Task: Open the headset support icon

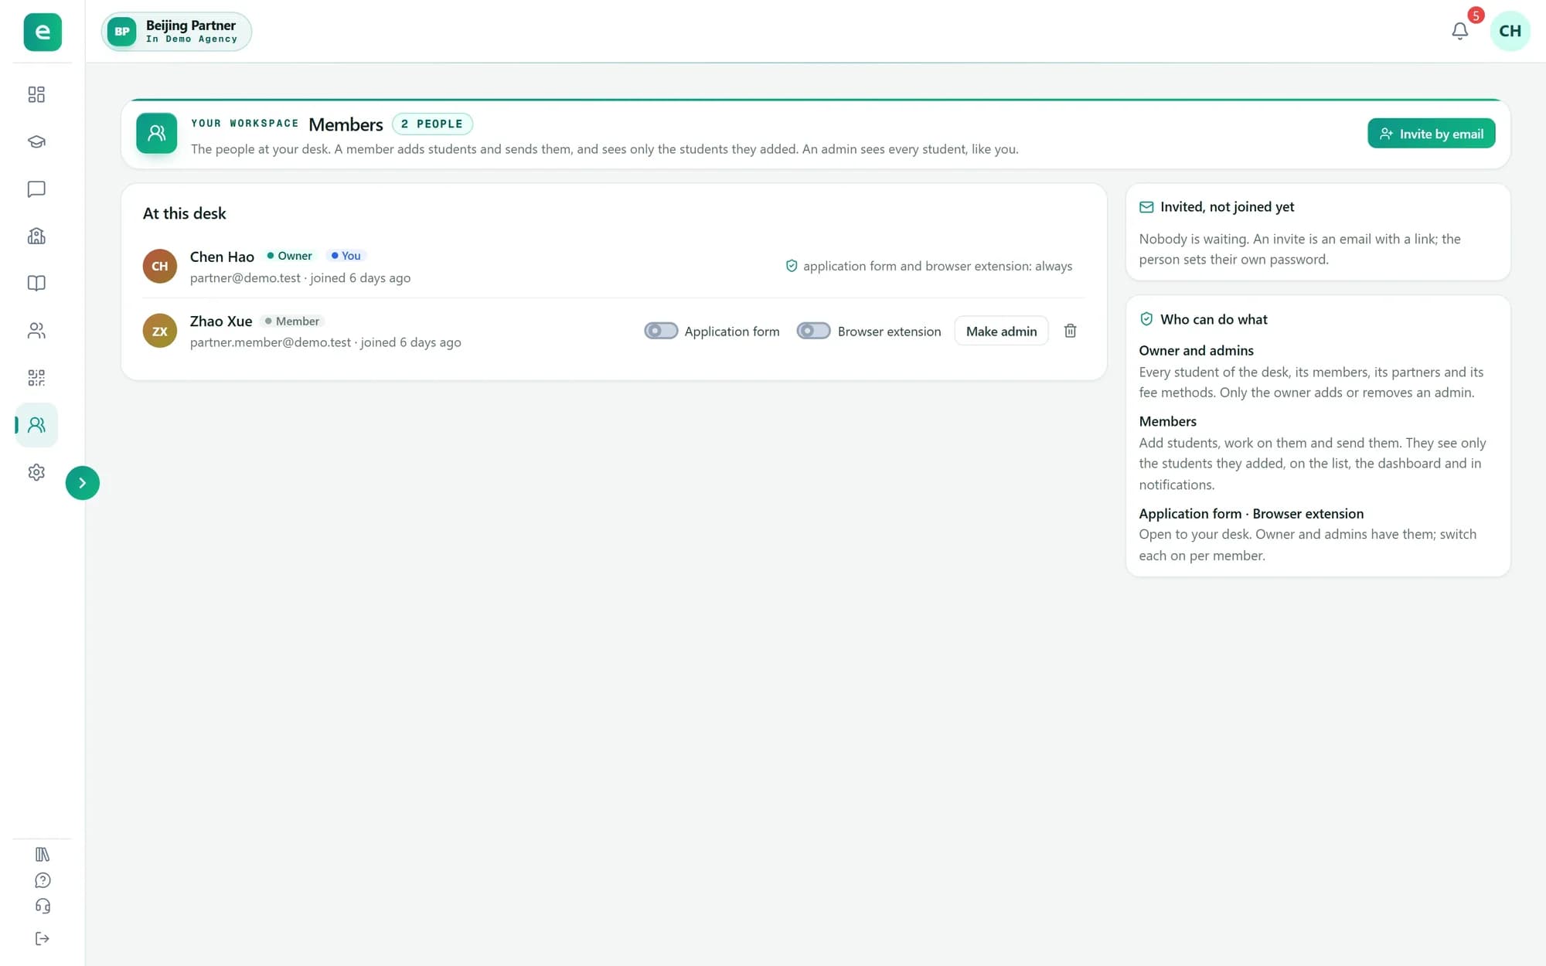Action: (x=43, y=906)
